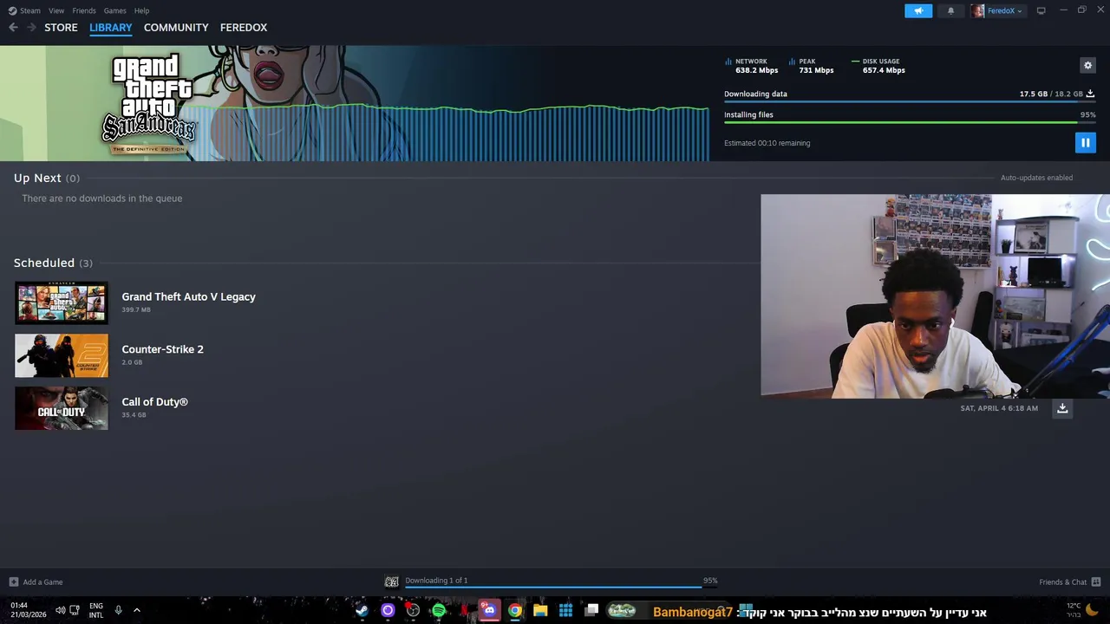Viewport: 1110px width, 624px height.
Task: Open File Explorer from the taskbar
Action: coord(540,611)
